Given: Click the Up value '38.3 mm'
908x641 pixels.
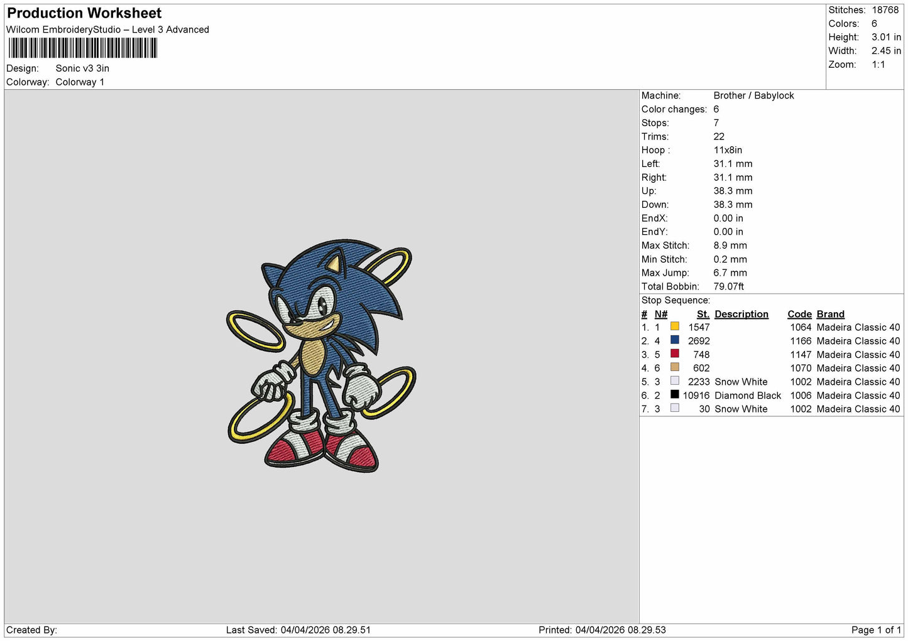Looking at the screenshot, I should (x=733, y=191).
